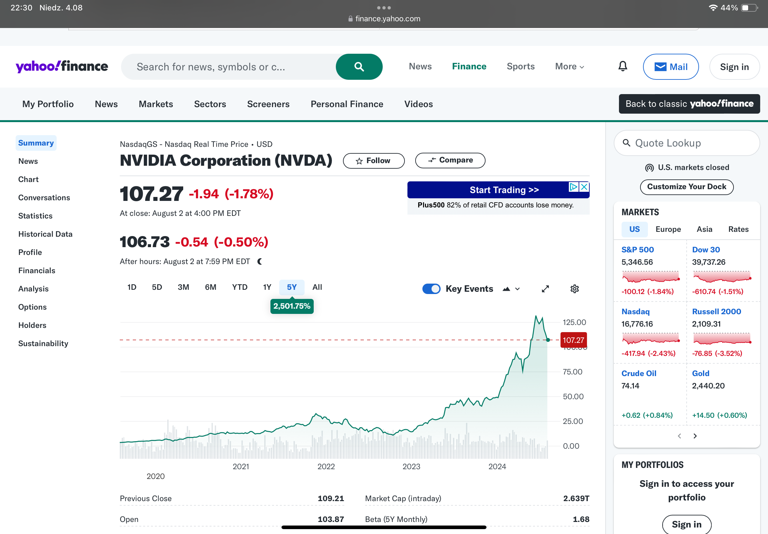Switch markets to Europe tab
768x534 pixels.
[x=668, y=229]
